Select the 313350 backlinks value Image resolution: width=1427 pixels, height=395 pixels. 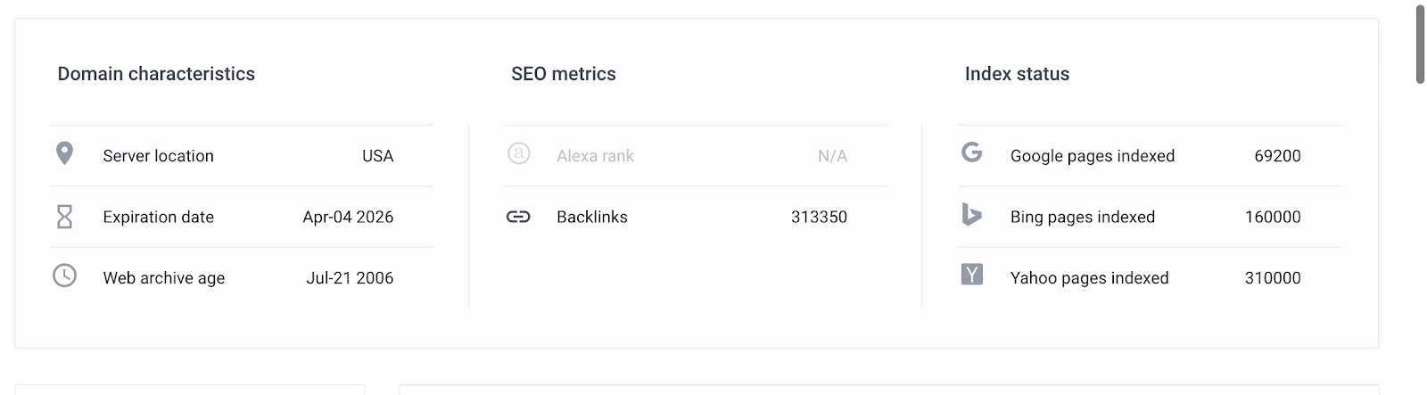click(x=819, y=217)
